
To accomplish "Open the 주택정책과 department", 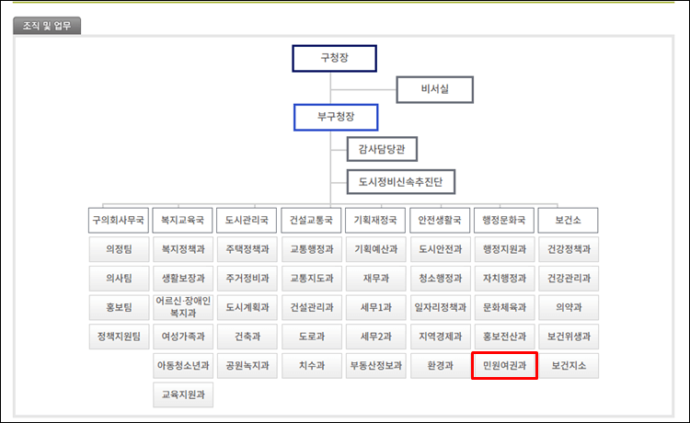I will coord(247,249).
